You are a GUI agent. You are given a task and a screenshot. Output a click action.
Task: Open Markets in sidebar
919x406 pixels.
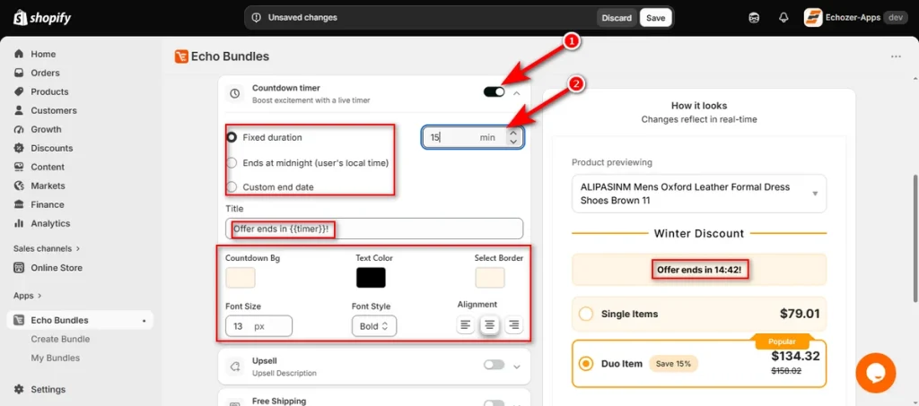pyautogui.click(x=48, y=186)
